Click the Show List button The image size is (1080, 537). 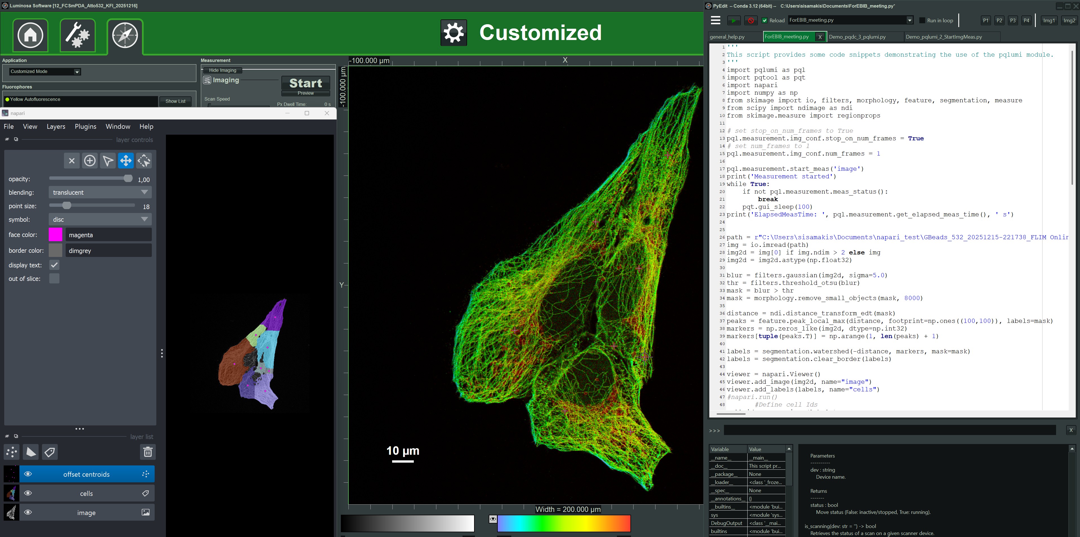coord(175,101)
